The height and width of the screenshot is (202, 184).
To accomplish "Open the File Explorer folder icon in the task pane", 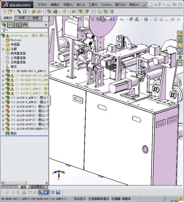I will [x=180, y=45].
